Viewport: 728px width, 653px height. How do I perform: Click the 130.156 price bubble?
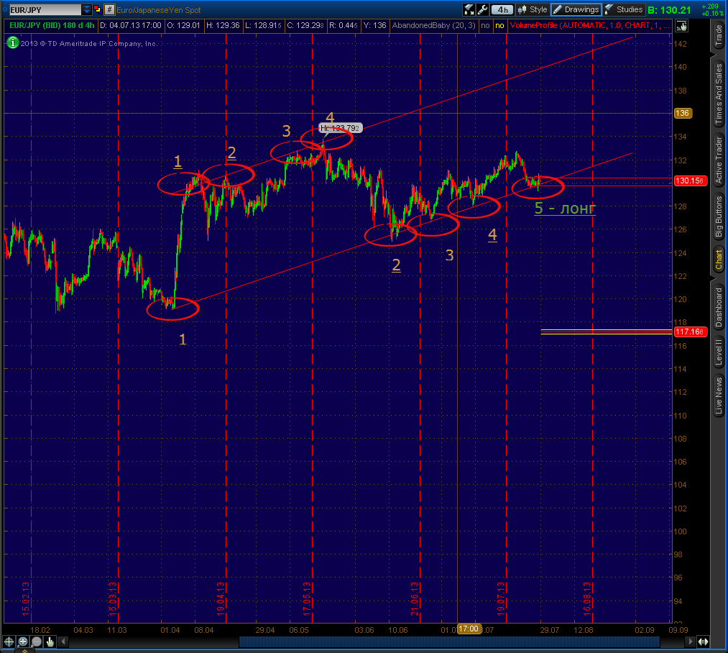(x=690, y=181)
